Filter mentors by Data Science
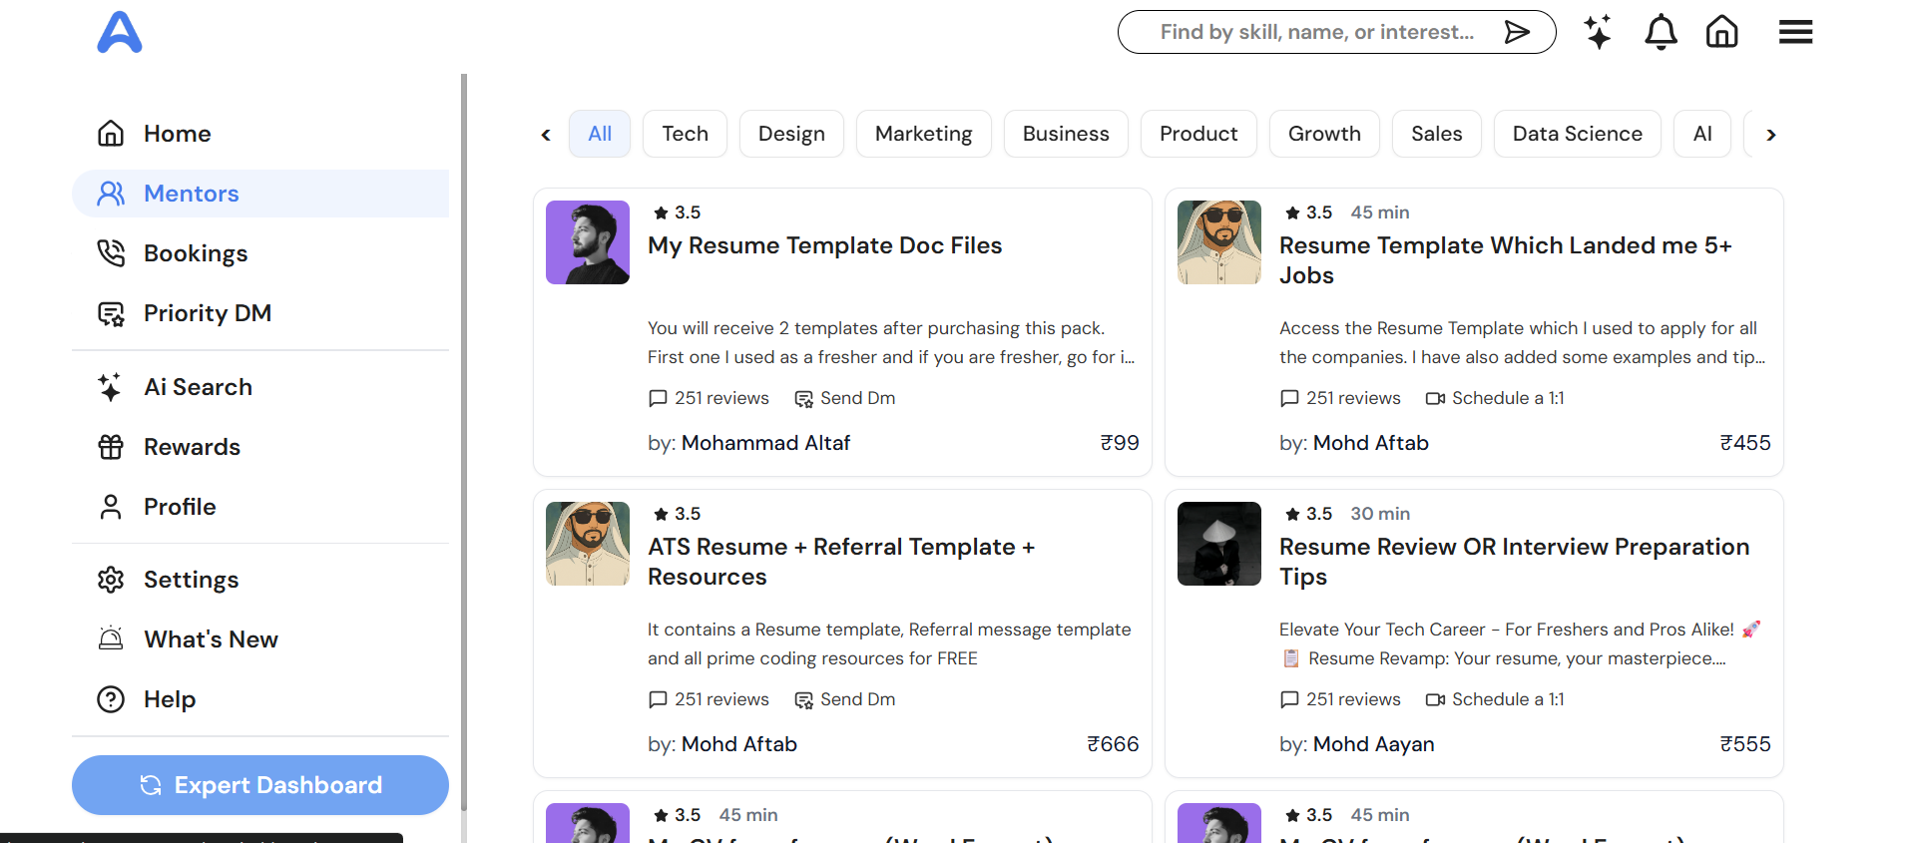The height and width of the screenshot is (843, 1908). click(x=1577, y=134)
